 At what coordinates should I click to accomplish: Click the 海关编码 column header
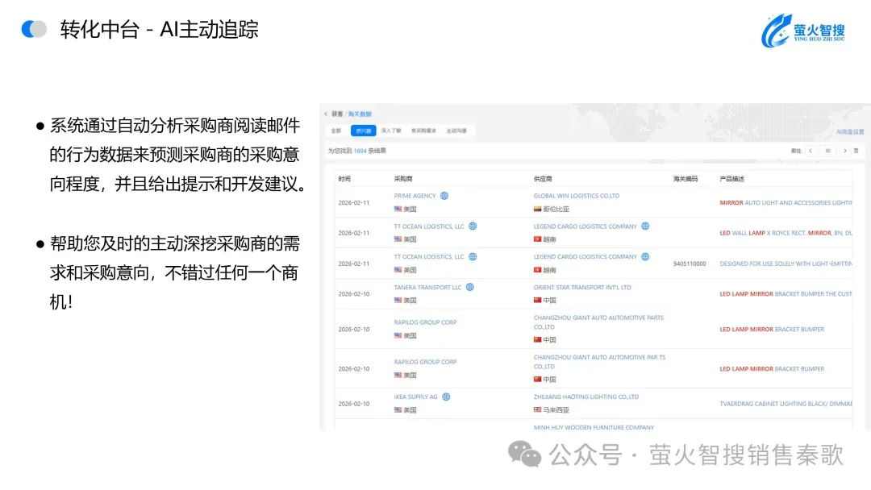point(686,179)
